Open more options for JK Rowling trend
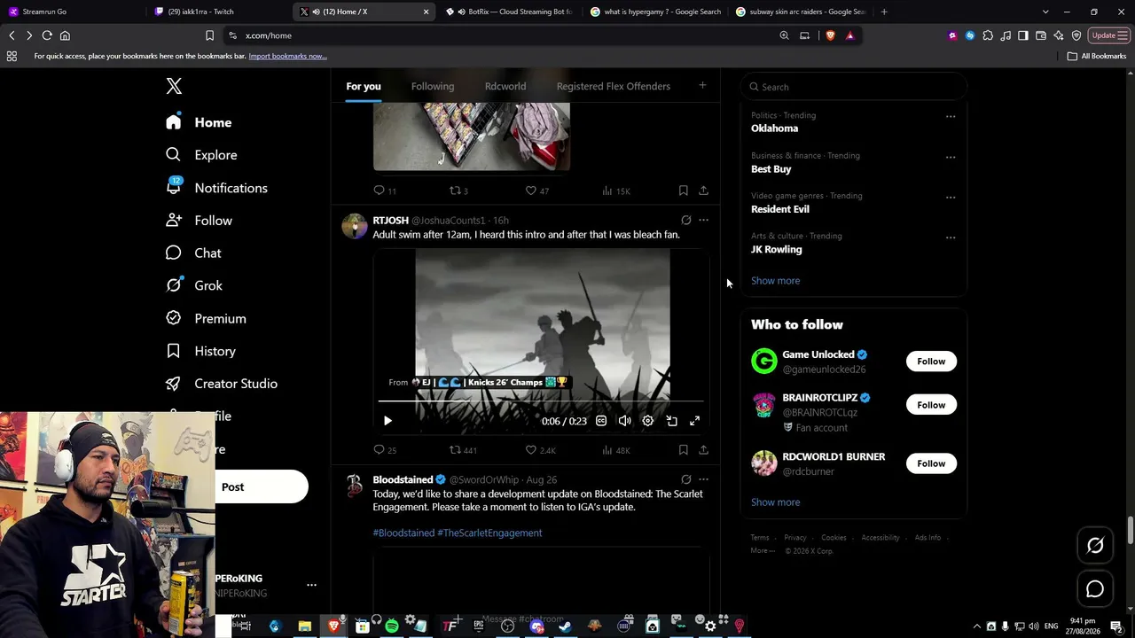Viewport: 1135px width, 638px height. click(x=951, y=237)
